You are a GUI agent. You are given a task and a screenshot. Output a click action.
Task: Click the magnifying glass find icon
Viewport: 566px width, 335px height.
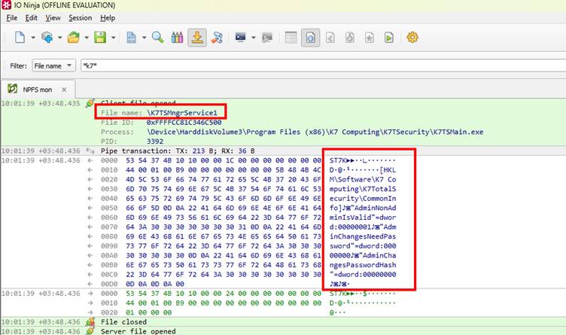158,38
